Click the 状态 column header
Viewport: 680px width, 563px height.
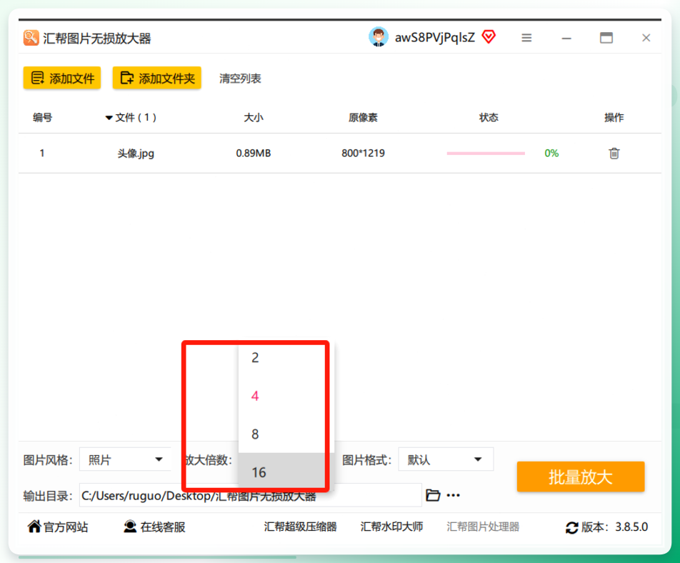pyautogui.click(x=489, y=118)
